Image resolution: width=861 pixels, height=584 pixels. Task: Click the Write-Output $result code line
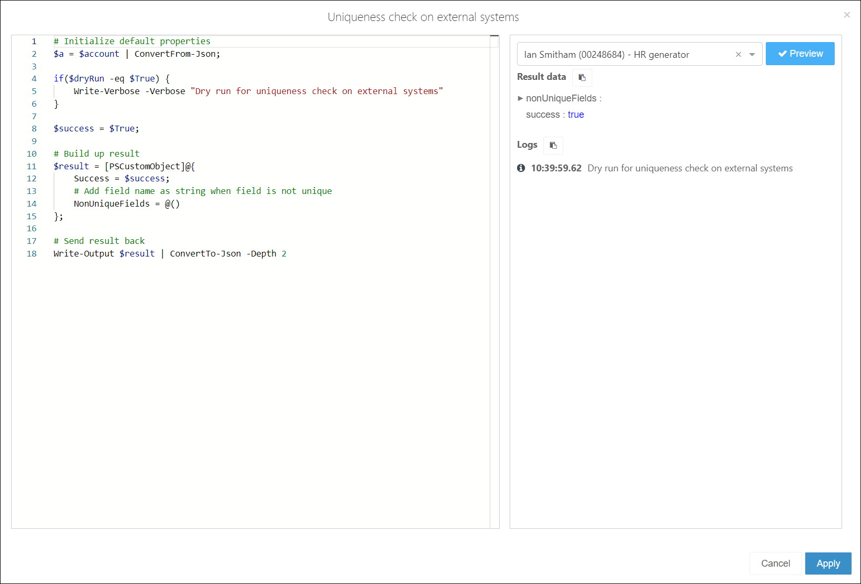[170, 253]
